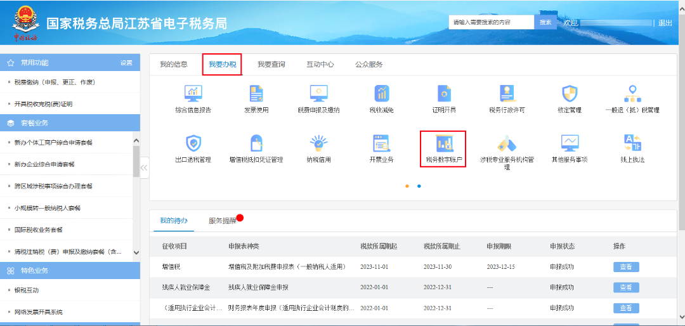
Task: Click the 套餐业务 list scroll-up arrow
Action: coord(136,141)
